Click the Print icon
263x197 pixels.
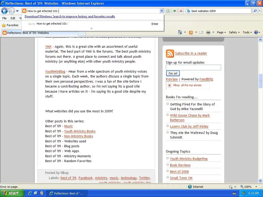pyautogui.click(x=208, y=32)
